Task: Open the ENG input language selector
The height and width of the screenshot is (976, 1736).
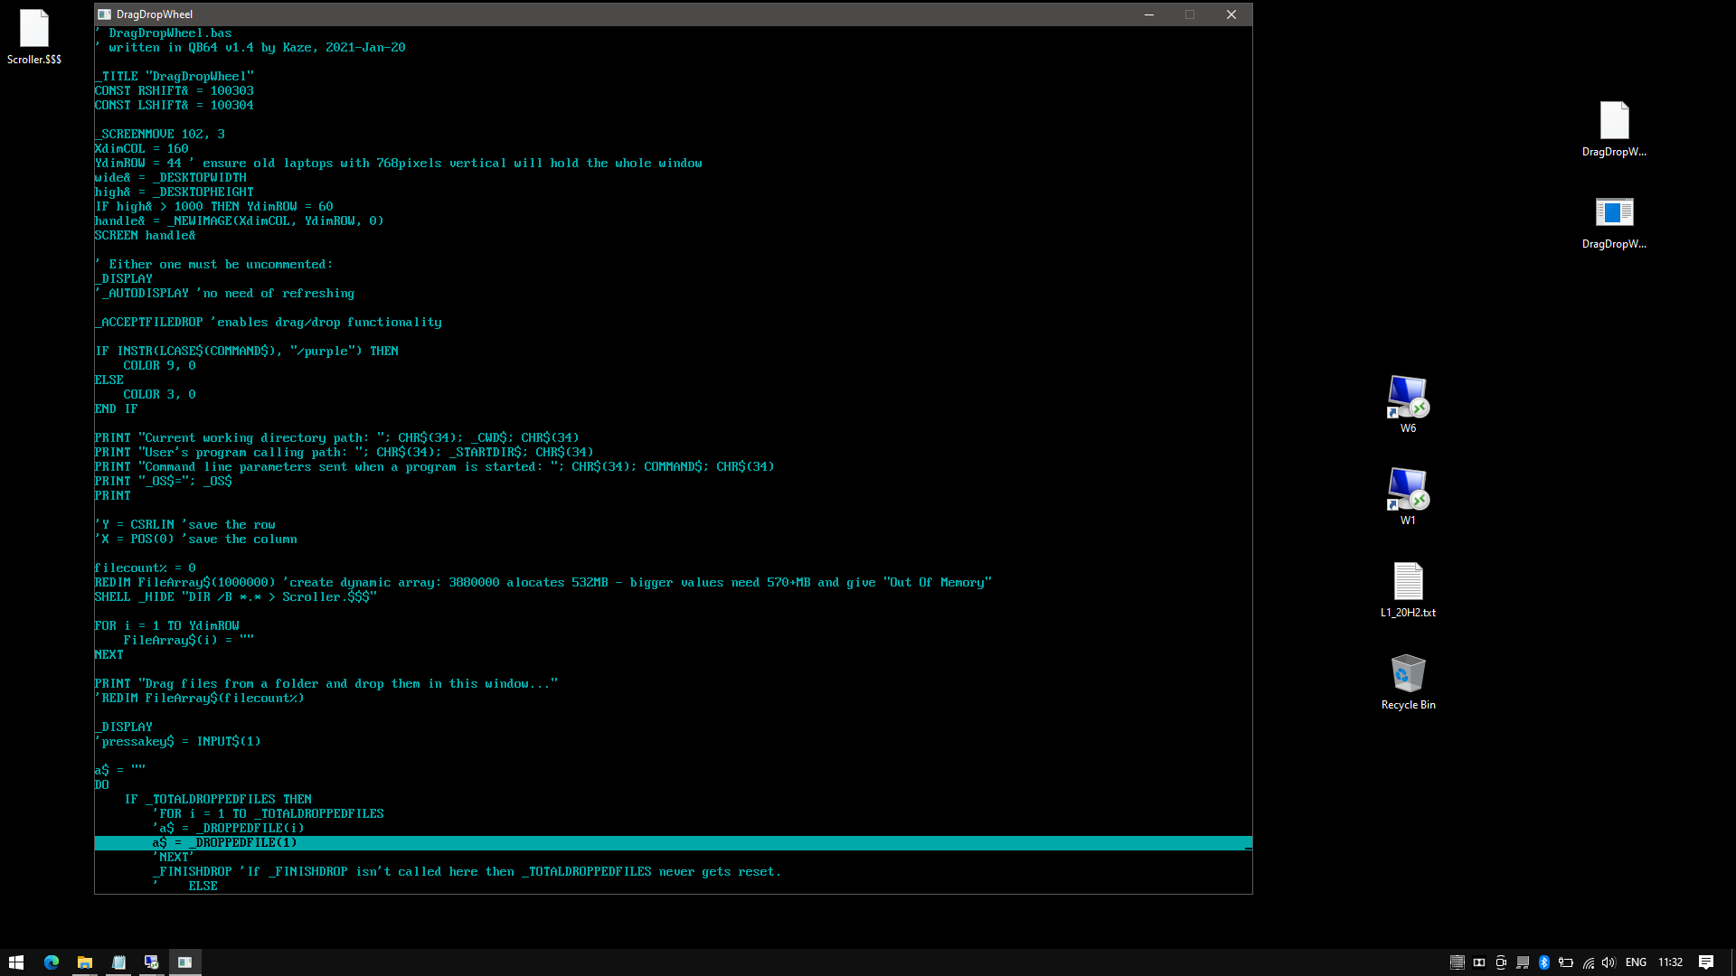Action: pos(1636,962)
